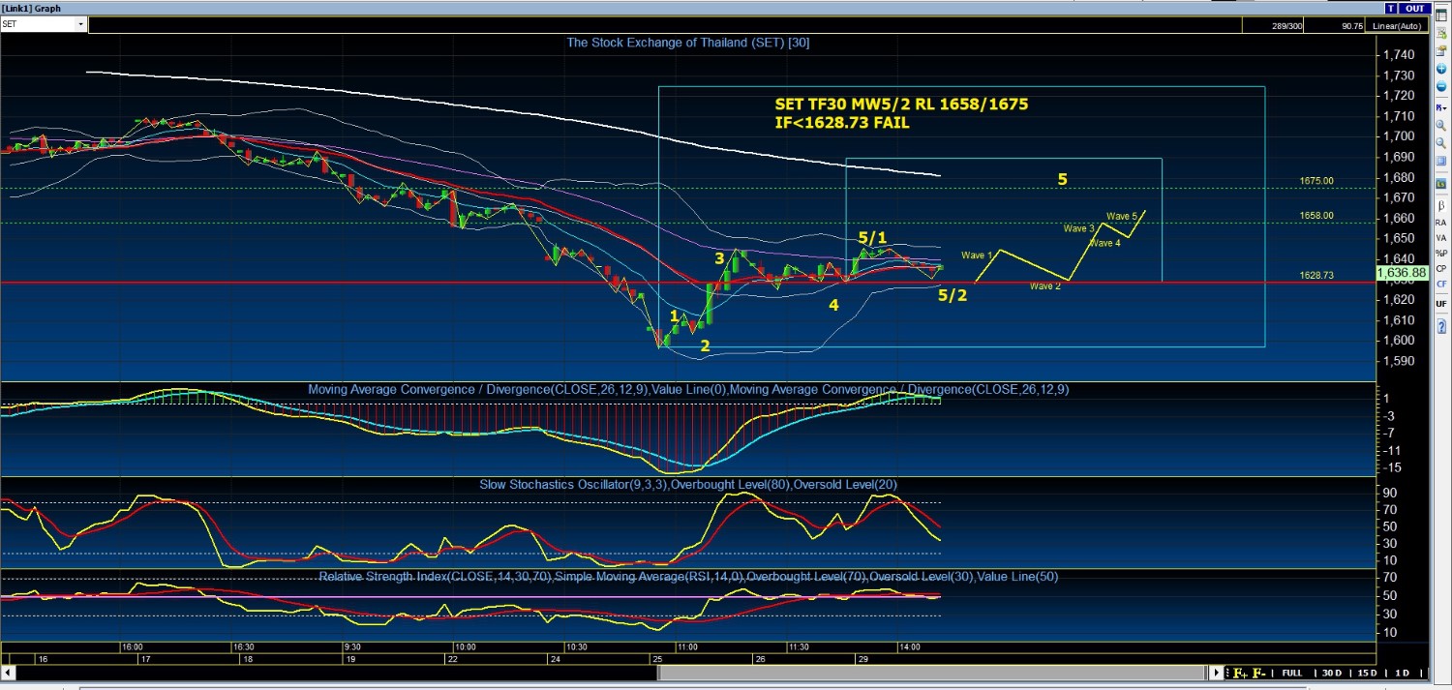Click the [Link1] Graph window title
Viewport: 1452px width, 690px height.
tap(30, 8)
